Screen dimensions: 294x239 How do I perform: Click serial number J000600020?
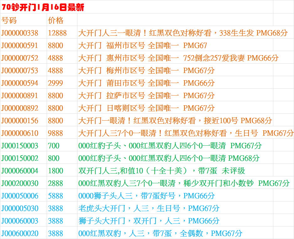[20, 234]
